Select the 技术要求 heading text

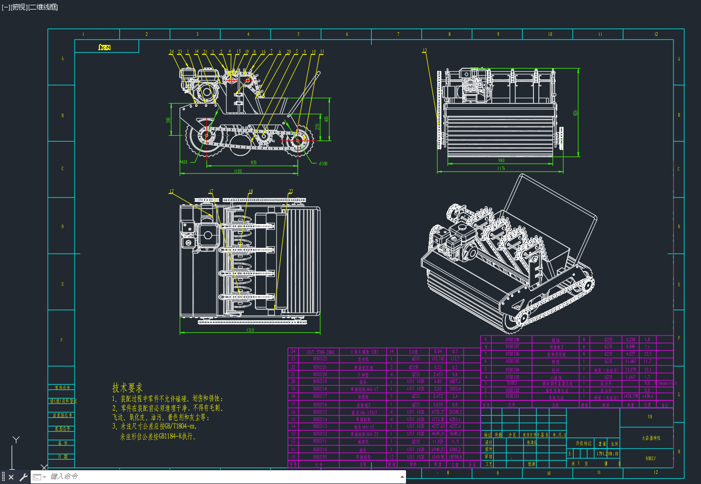[x=127, y=388]
